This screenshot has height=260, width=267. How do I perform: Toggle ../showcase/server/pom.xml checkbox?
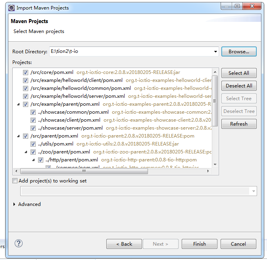click(33, 128)
